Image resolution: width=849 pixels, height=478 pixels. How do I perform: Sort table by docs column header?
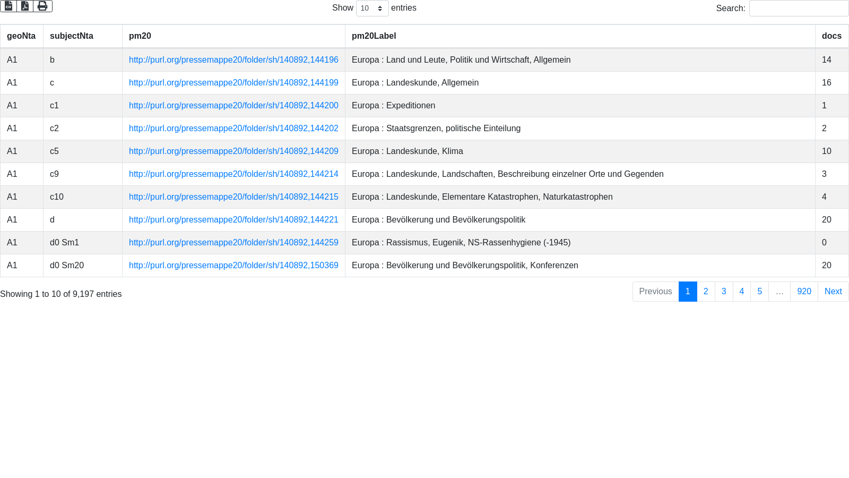831,36
